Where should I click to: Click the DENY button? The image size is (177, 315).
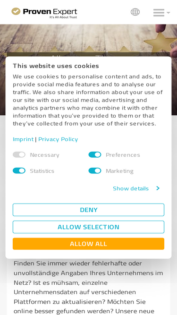point(89,210)
